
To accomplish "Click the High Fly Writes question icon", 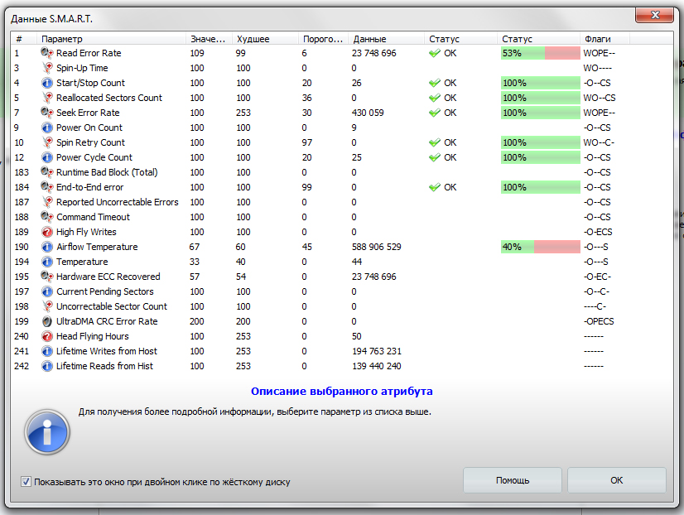I will [x=47, y=232].
